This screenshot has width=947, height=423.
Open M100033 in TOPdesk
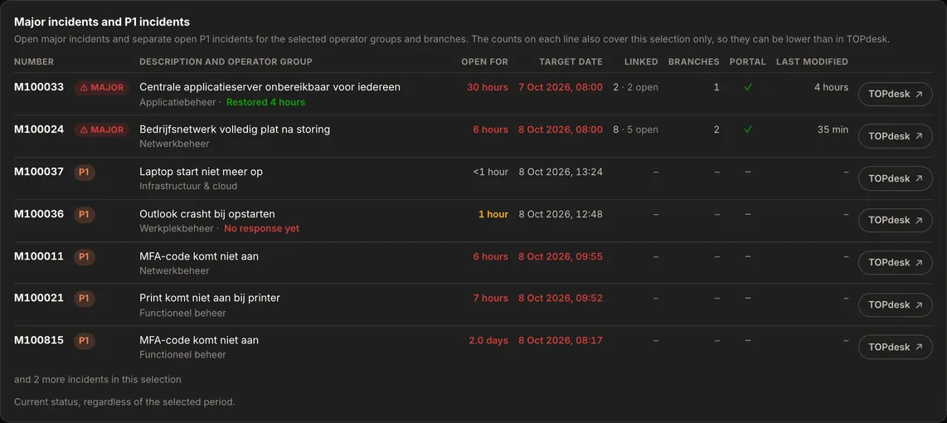click(x=895, y=95)
